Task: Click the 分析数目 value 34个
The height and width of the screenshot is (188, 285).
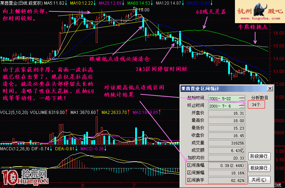Action: [x=256, y=105]
